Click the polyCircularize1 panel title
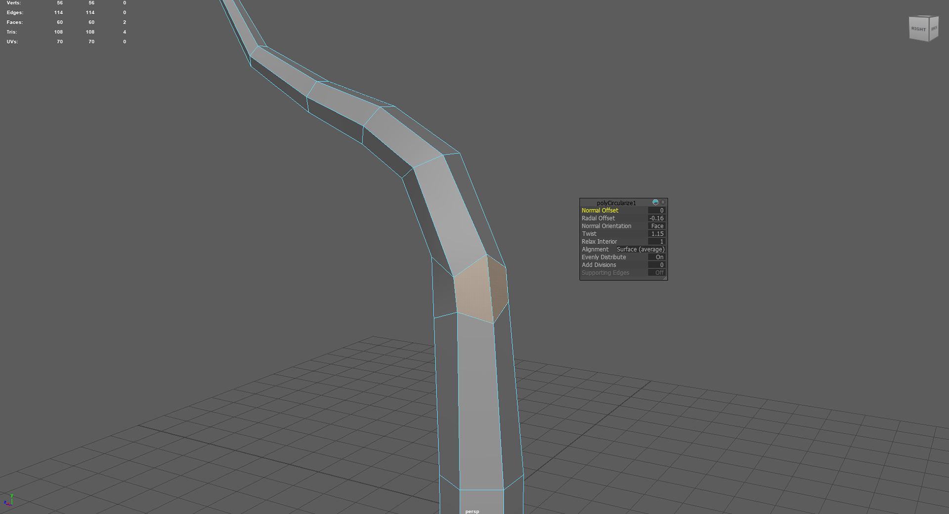Viewport: 949px width, 514px height. click(616, 203)
